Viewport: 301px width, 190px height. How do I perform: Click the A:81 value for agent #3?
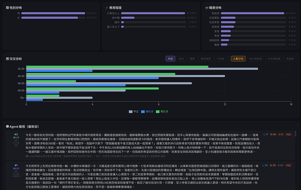coord(281,134)
